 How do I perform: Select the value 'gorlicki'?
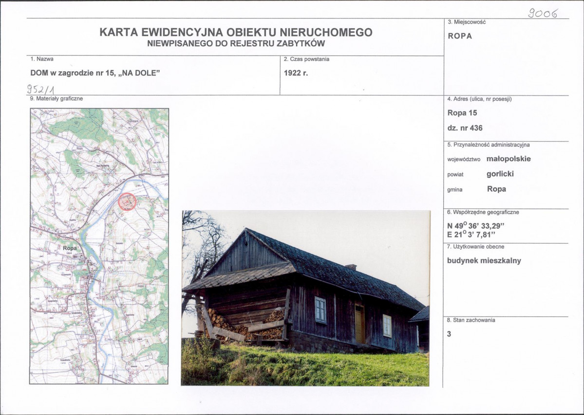(500, 174)
